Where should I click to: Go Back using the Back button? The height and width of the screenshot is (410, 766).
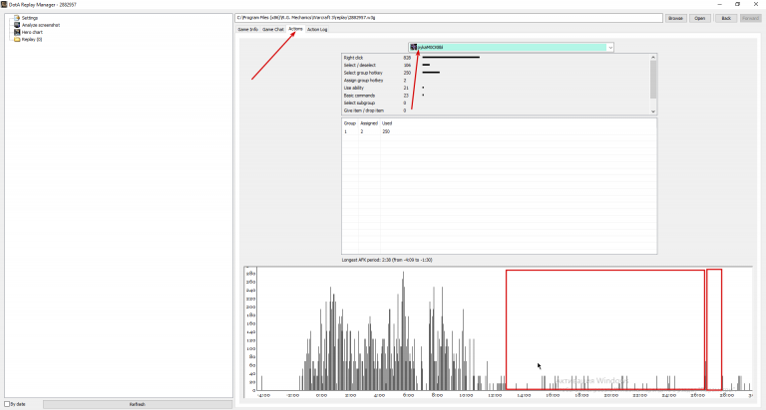click(x=726, y=18)
